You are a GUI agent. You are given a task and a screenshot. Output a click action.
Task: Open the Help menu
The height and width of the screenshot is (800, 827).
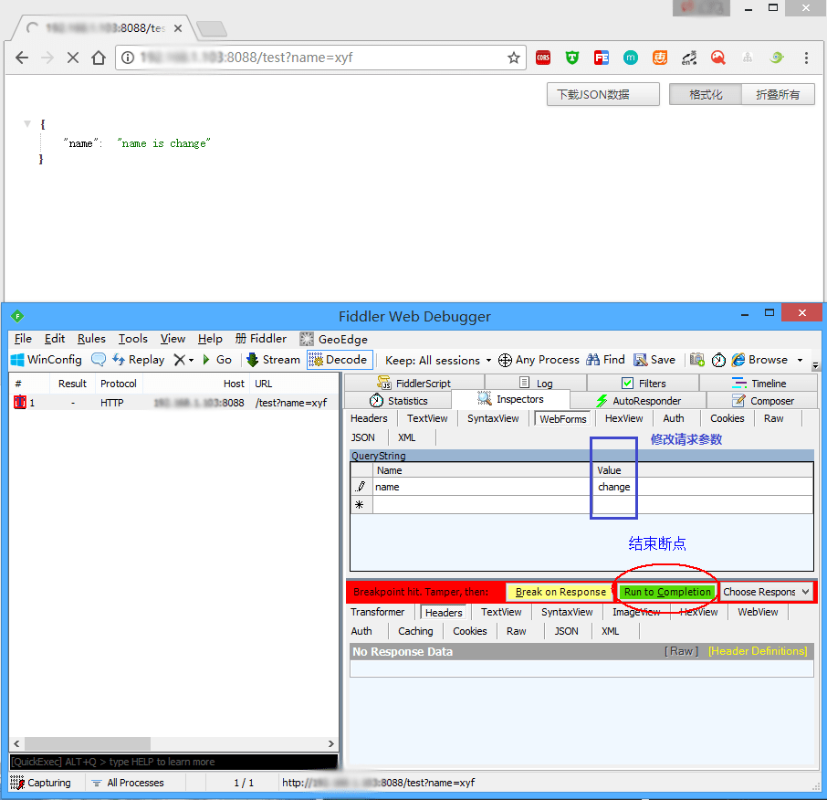point(210,339)
